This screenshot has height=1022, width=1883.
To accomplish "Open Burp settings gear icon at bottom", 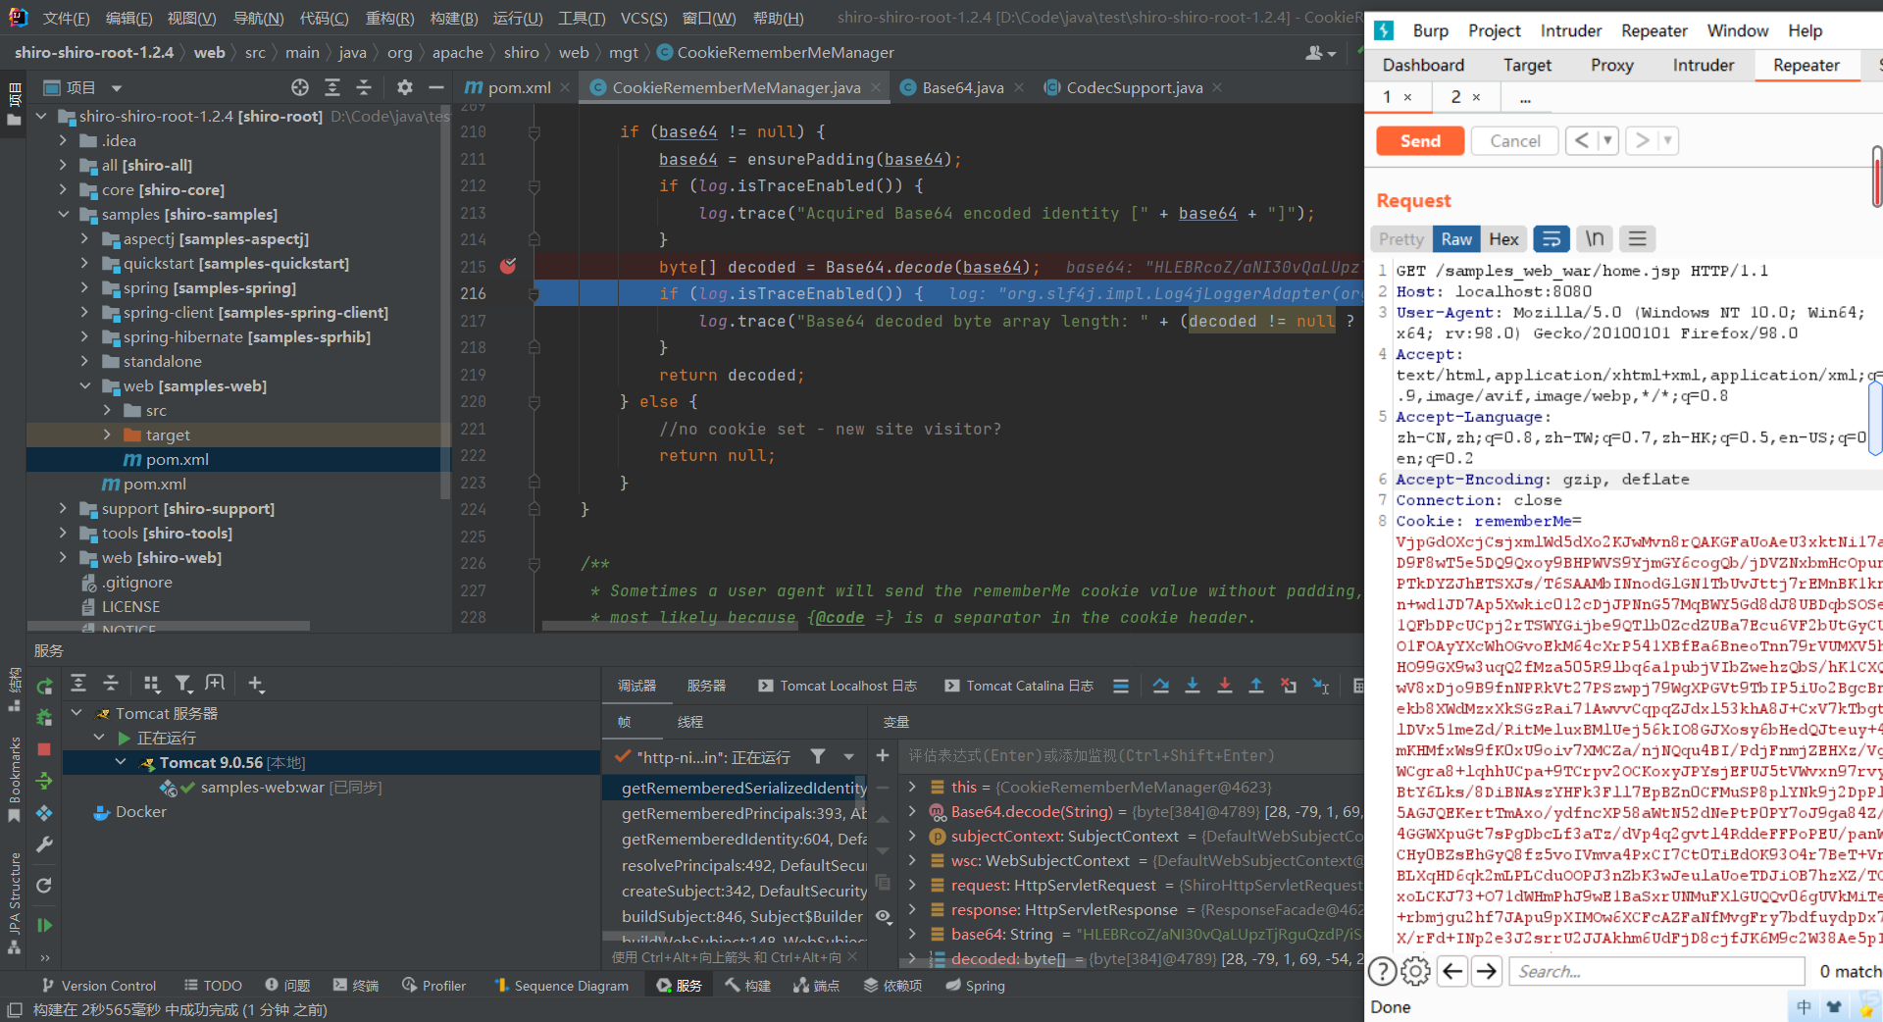I will tap(1415, 971).
